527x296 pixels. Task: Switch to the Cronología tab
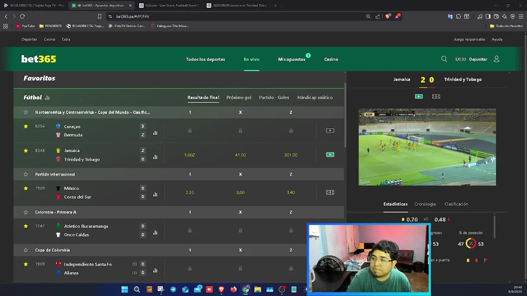click(x=425, y=204)
